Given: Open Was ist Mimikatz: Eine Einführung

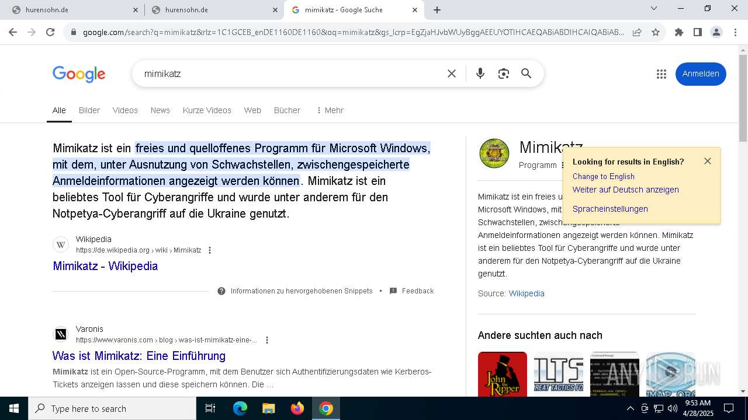Looking at the screenshot, I should [x=139, y=356].
